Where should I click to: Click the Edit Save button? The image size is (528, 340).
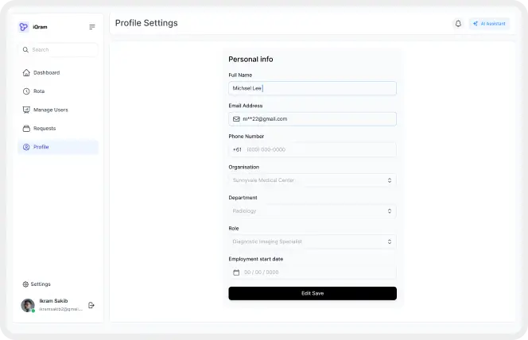point(313,293)
